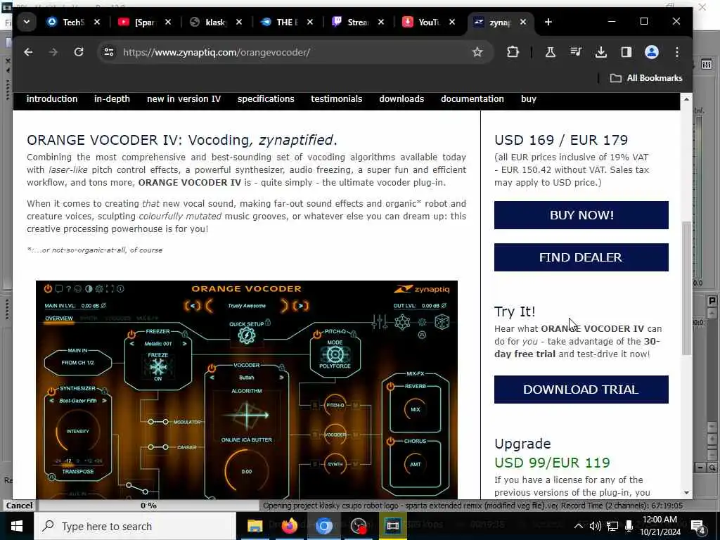Open Chrome tab search dropdown

[27, 22]
